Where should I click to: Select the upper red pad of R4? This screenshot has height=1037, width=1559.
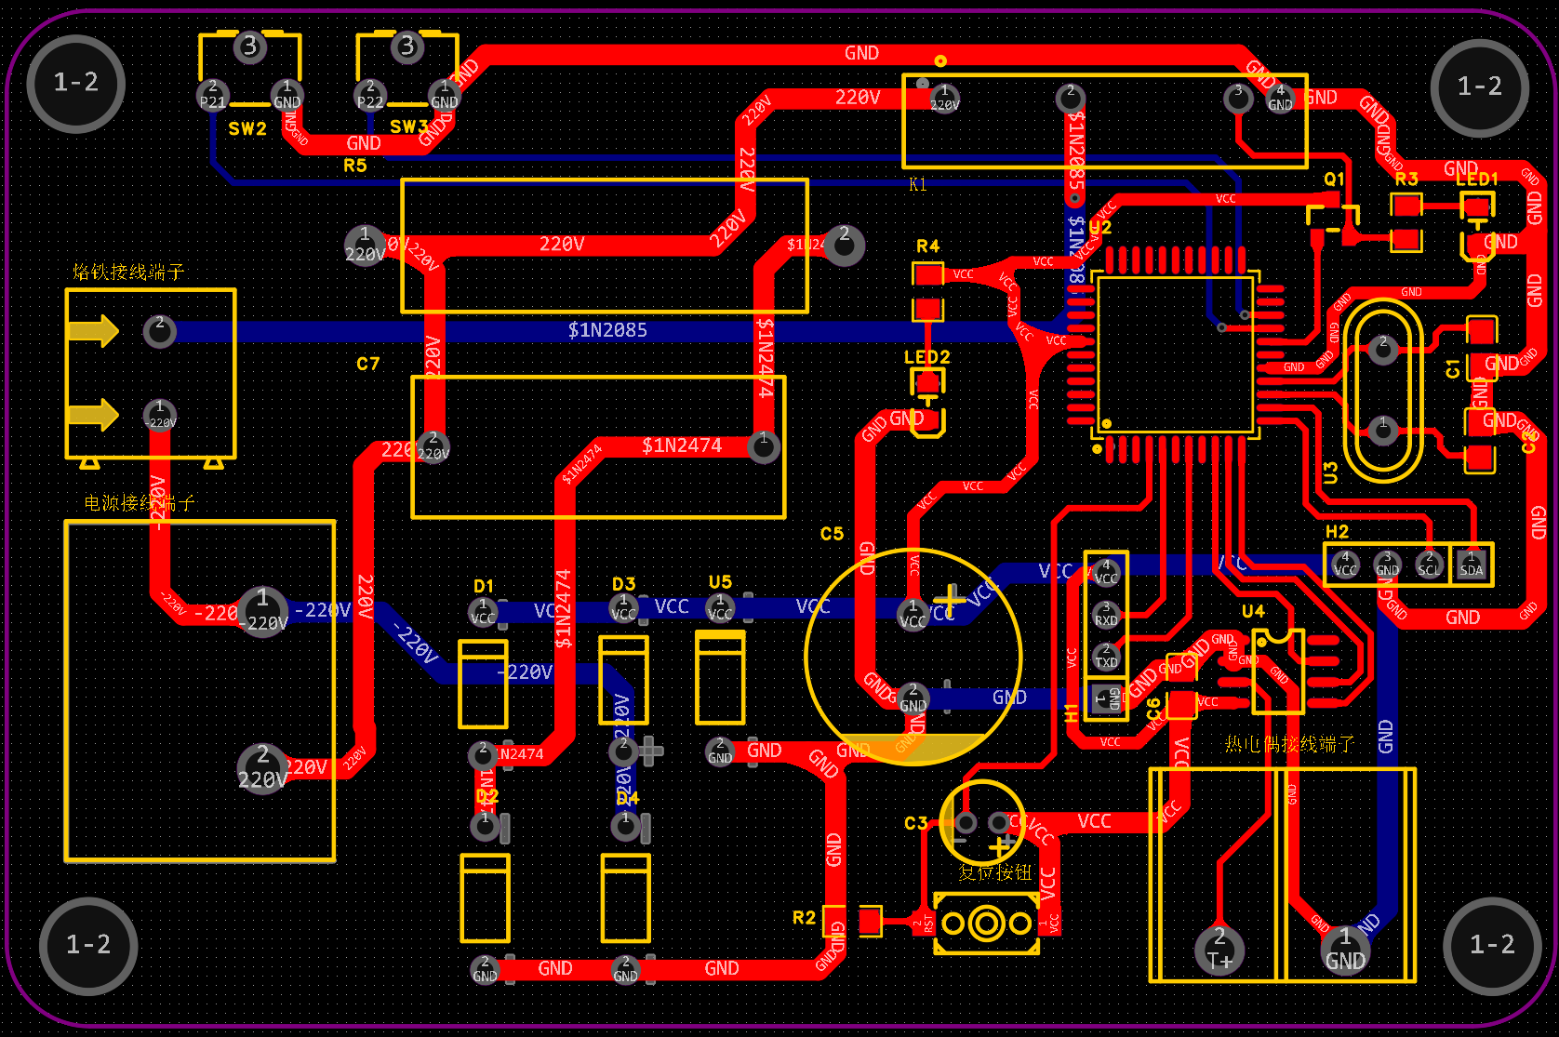point(927,275)
